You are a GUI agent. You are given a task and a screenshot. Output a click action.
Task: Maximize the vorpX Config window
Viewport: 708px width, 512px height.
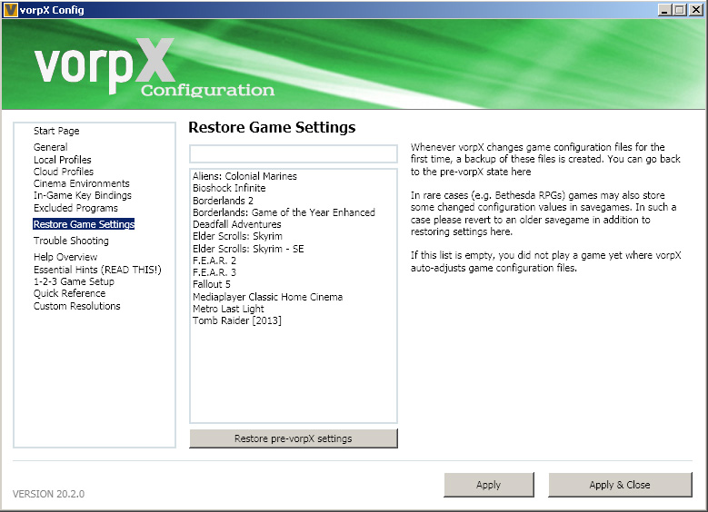[x=679, y=10]
